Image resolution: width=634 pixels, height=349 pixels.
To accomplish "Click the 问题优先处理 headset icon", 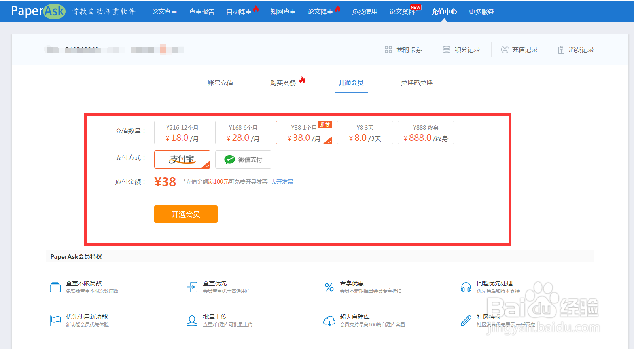I will coord(466,287).
